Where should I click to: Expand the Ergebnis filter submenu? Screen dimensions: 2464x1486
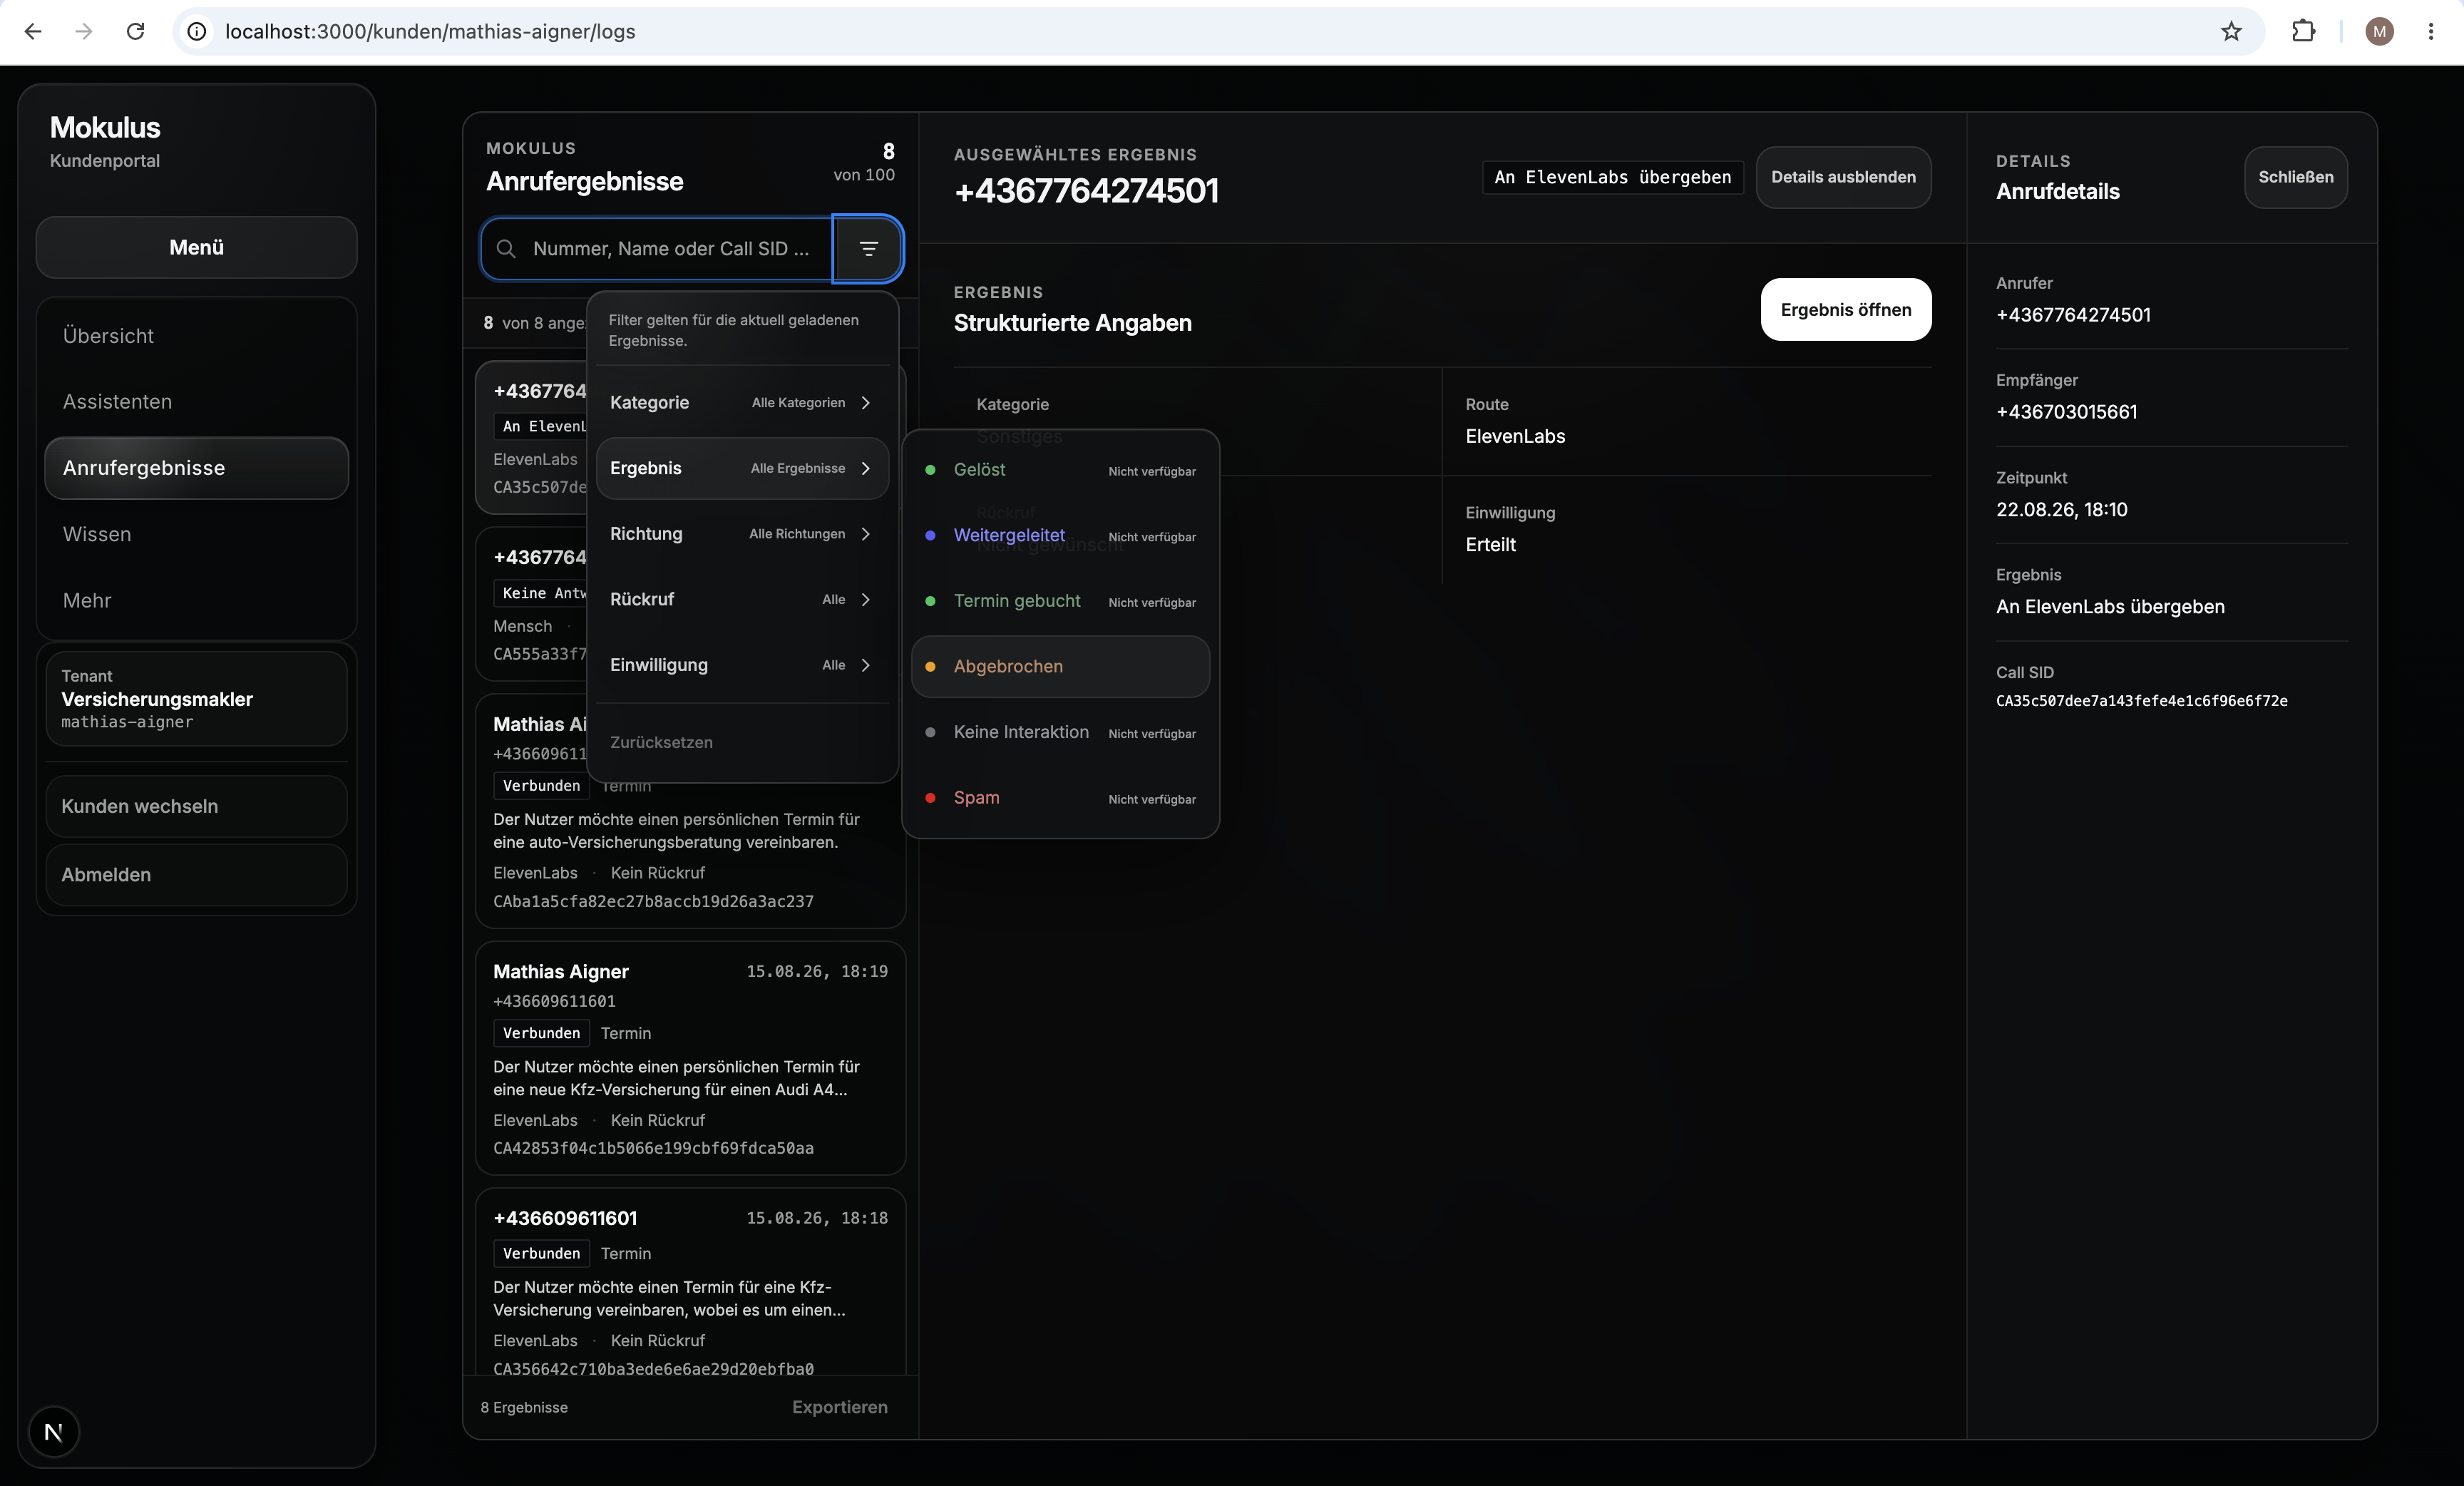pos(741,468)
